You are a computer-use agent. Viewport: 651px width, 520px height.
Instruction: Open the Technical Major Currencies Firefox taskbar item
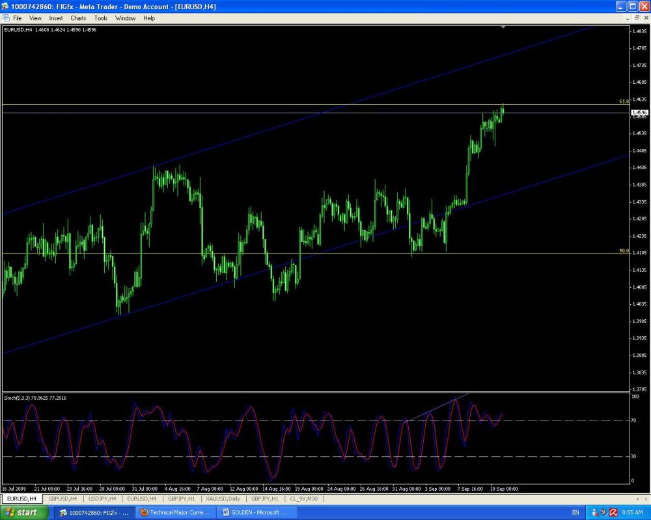click(x=174, y=512)
